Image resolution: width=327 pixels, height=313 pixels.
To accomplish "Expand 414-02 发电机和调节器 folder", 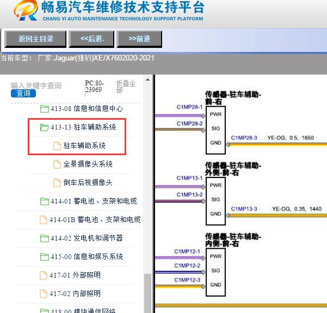I will [87, 238].
